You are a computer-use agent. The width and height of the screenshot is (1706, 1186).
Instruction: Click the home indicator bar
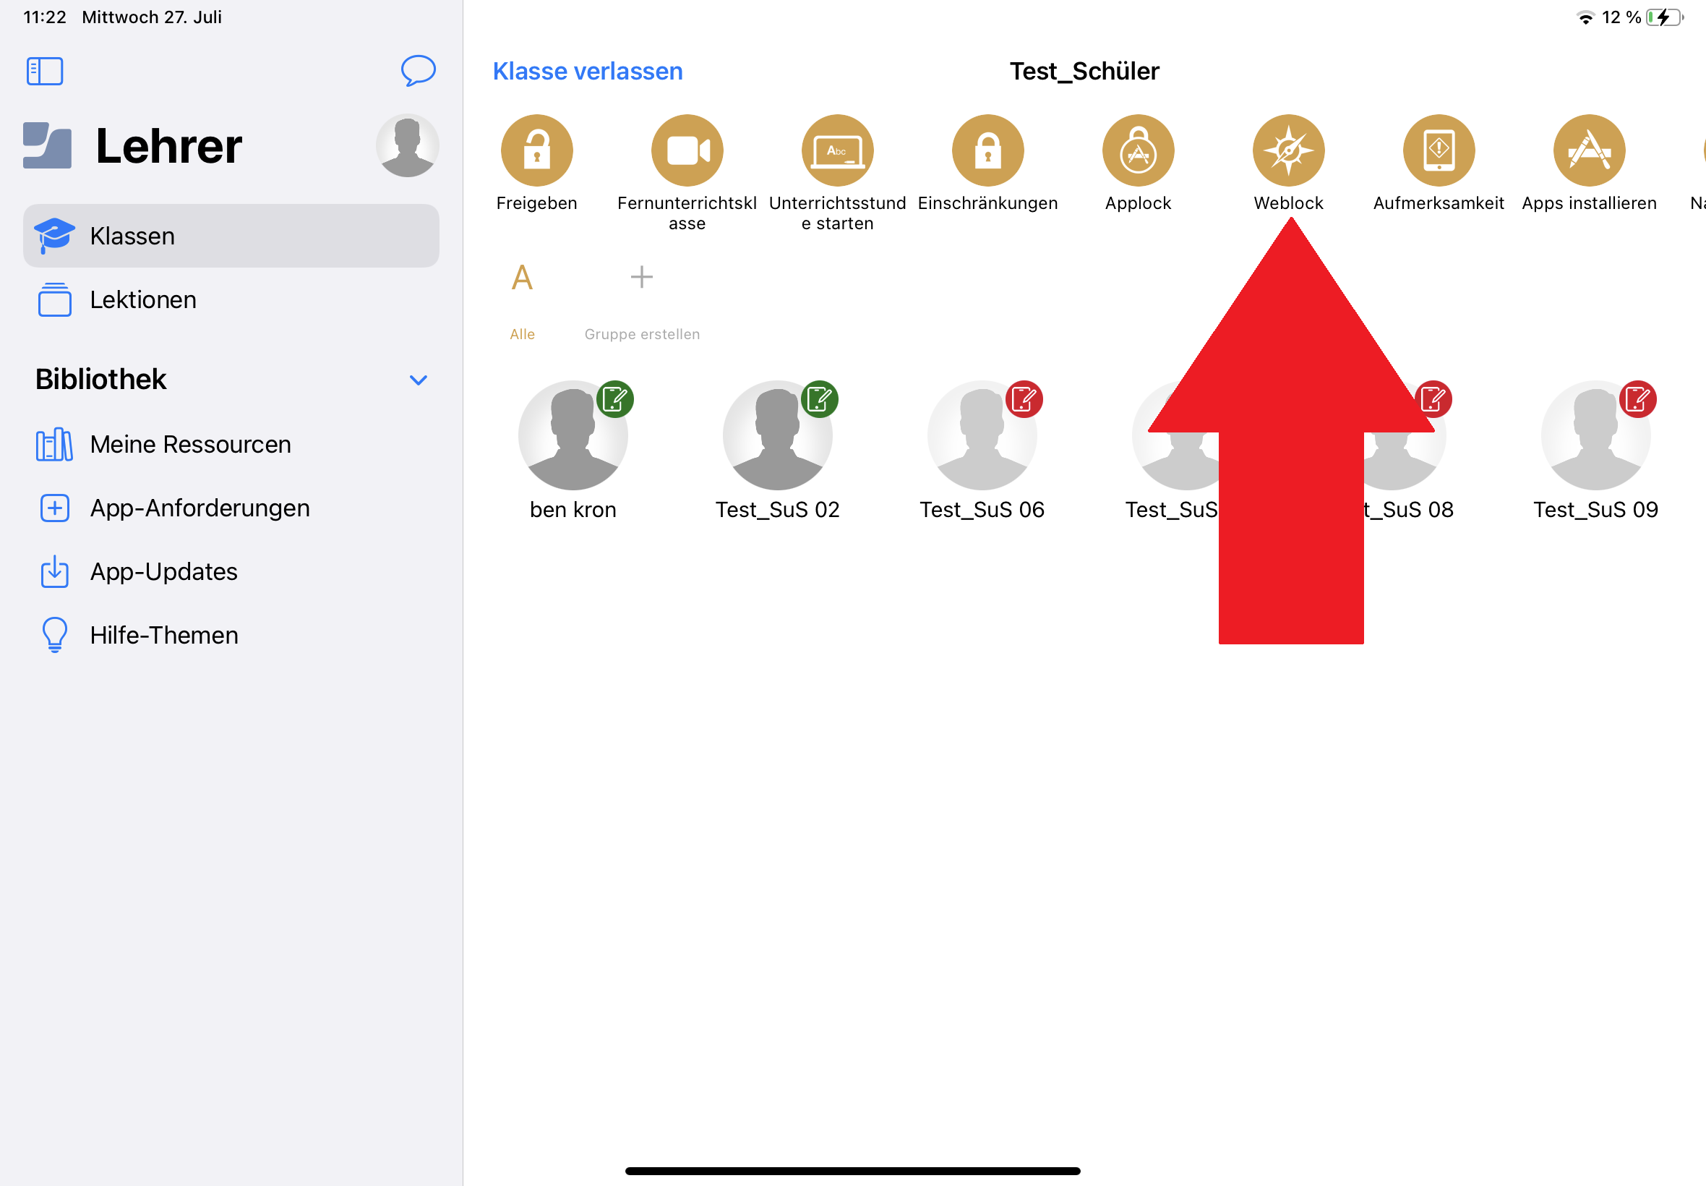tap(852, 1171)
